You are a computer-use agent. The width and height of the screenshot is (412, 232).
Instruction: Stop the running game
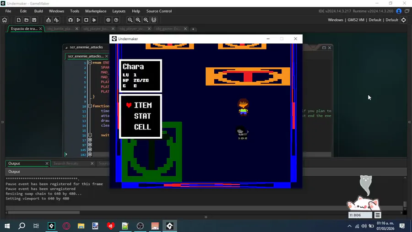pos(86,20)
